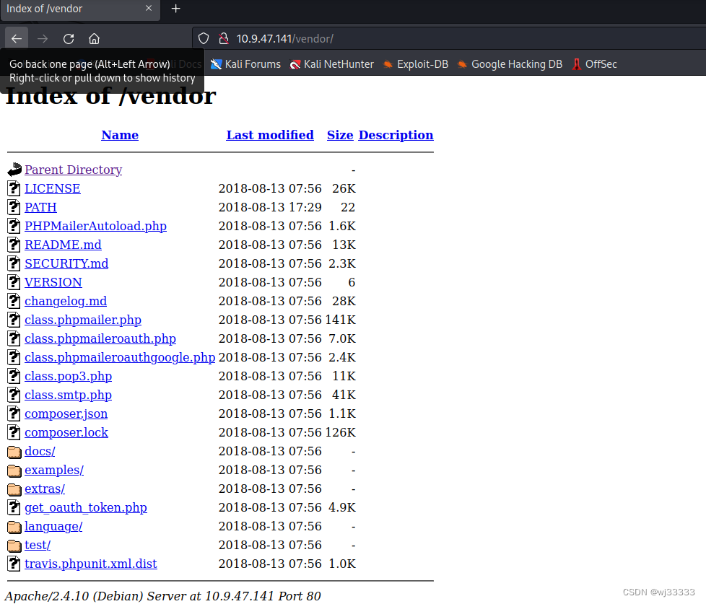Open the examples/ directory link
Image resolution: width=706 pixels, height=604 pixels.
coord(54,470)
